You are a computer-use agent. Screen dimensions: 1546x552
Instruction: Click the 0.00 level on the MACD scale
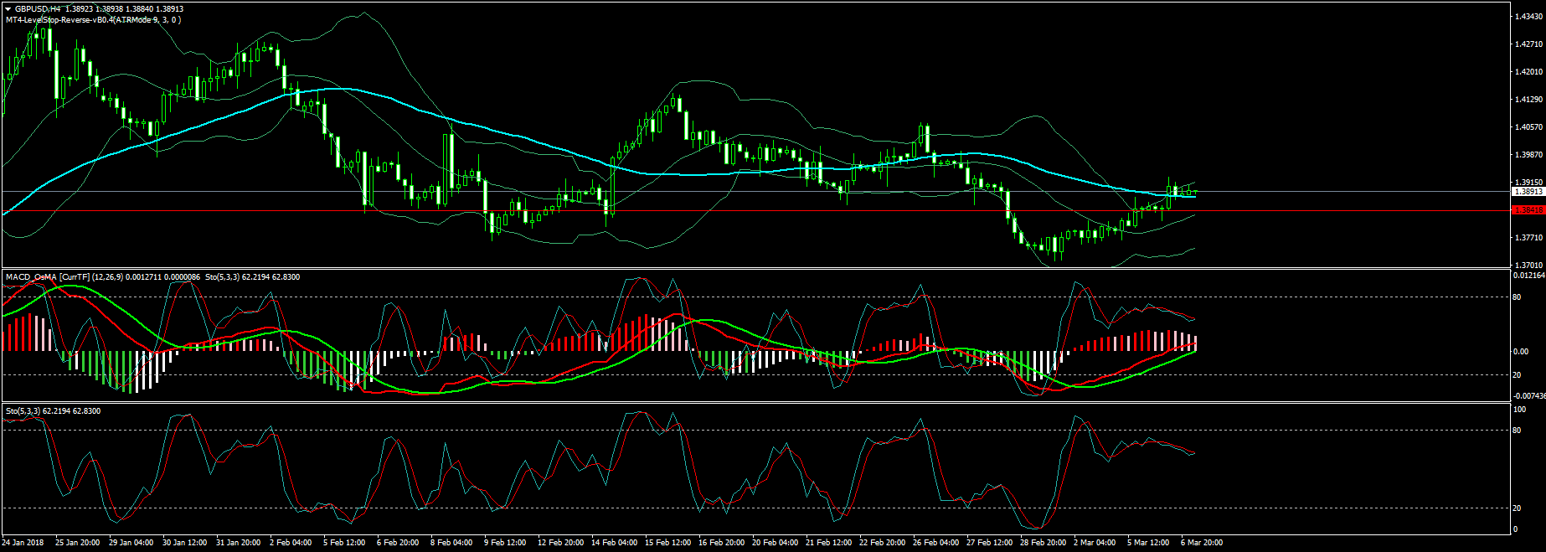1520,352
